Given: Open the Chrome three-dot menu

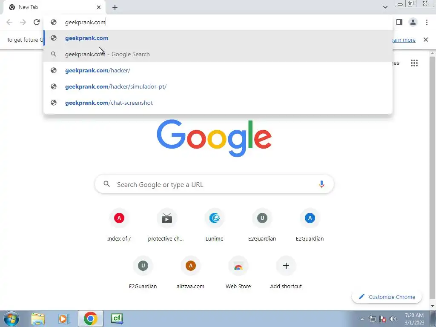Looking at the screenshot, I should click(x=427, y=22).
